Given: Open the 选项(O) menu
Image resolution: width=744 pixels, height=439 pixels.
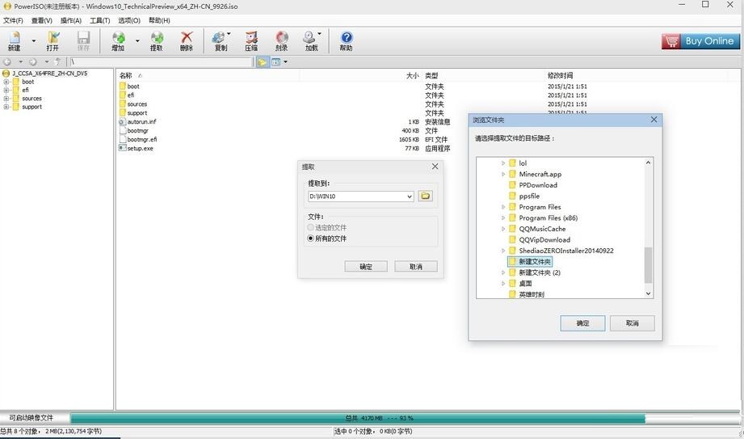Looking at the screenshot, I should pos(129,20).
